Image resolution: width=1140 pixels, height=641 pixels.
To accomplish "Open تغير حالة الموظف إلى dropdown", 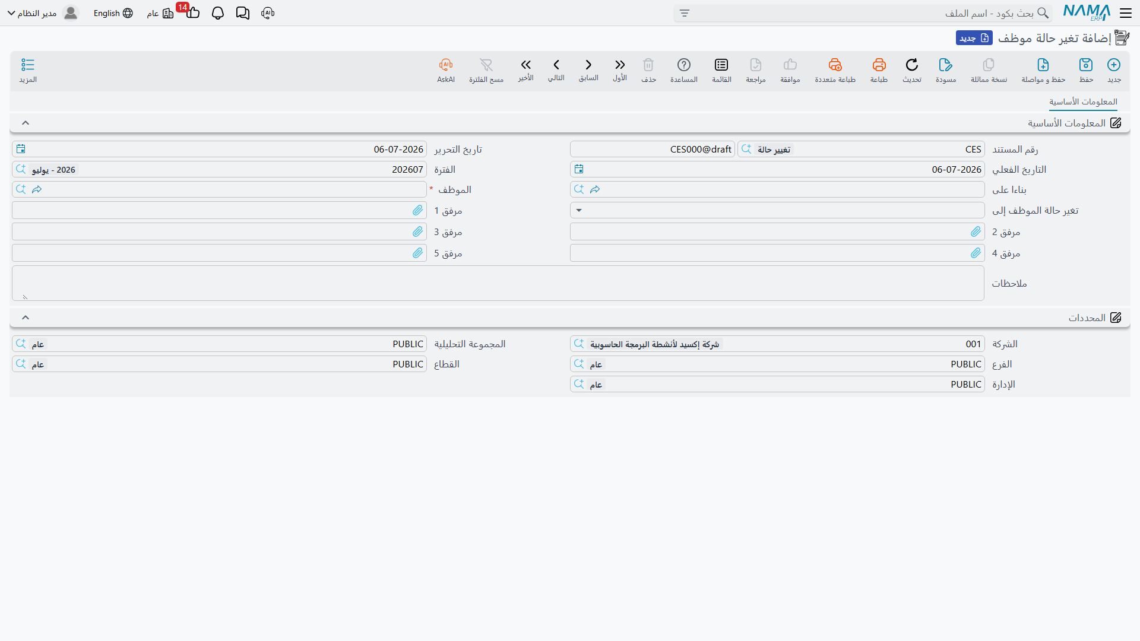I will coord(777,210).
